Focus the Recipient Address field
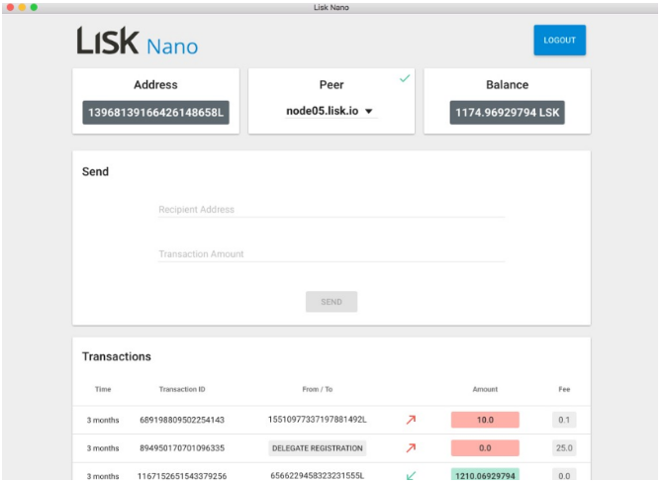This screenshot has height=484, width=663. coord(331,210)
